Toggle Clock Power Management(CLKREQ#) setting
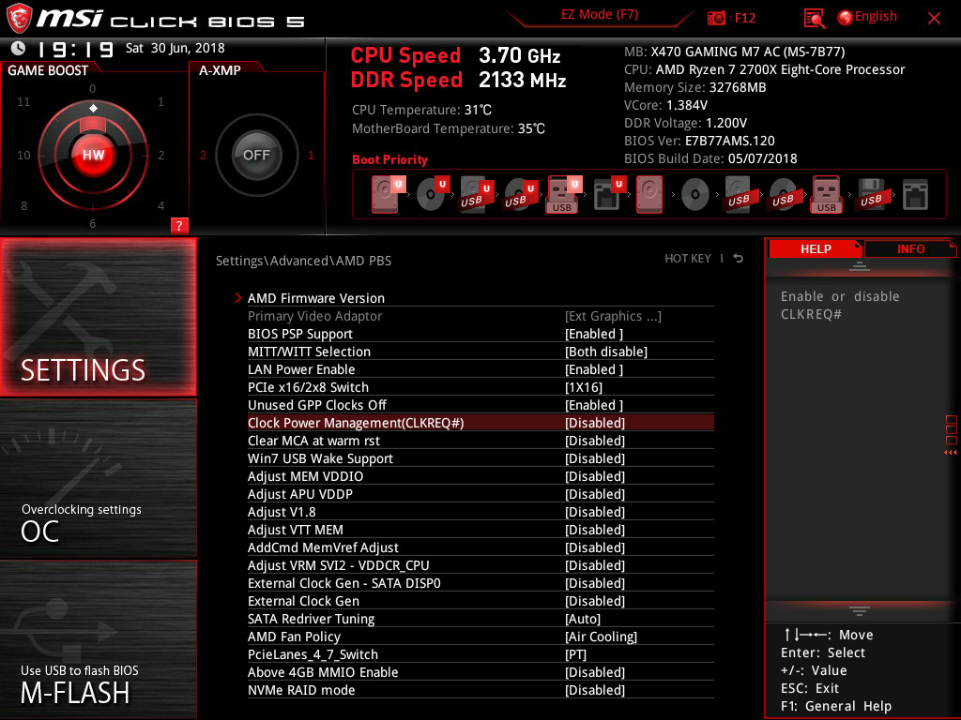This screenshot has height=720, width=961. (480, 423)
